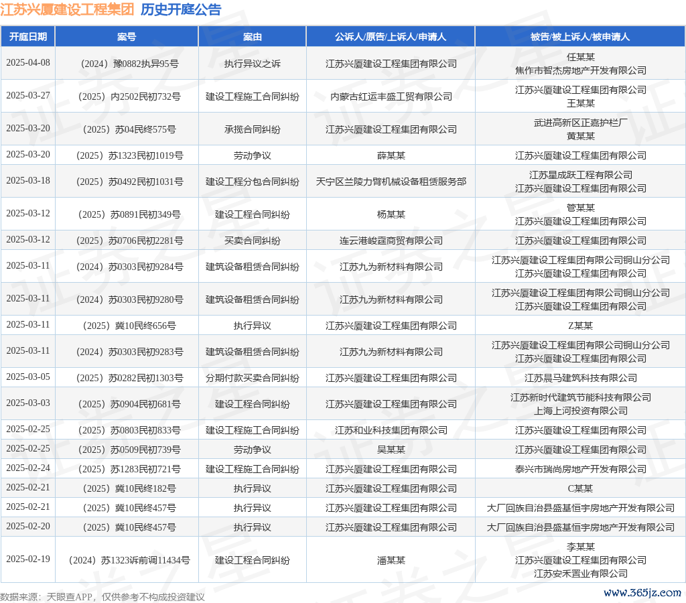Screen dimensions: 686x603
Task: Select case number (2025)苏0891民初349号
Action: [x=129, y=214]
